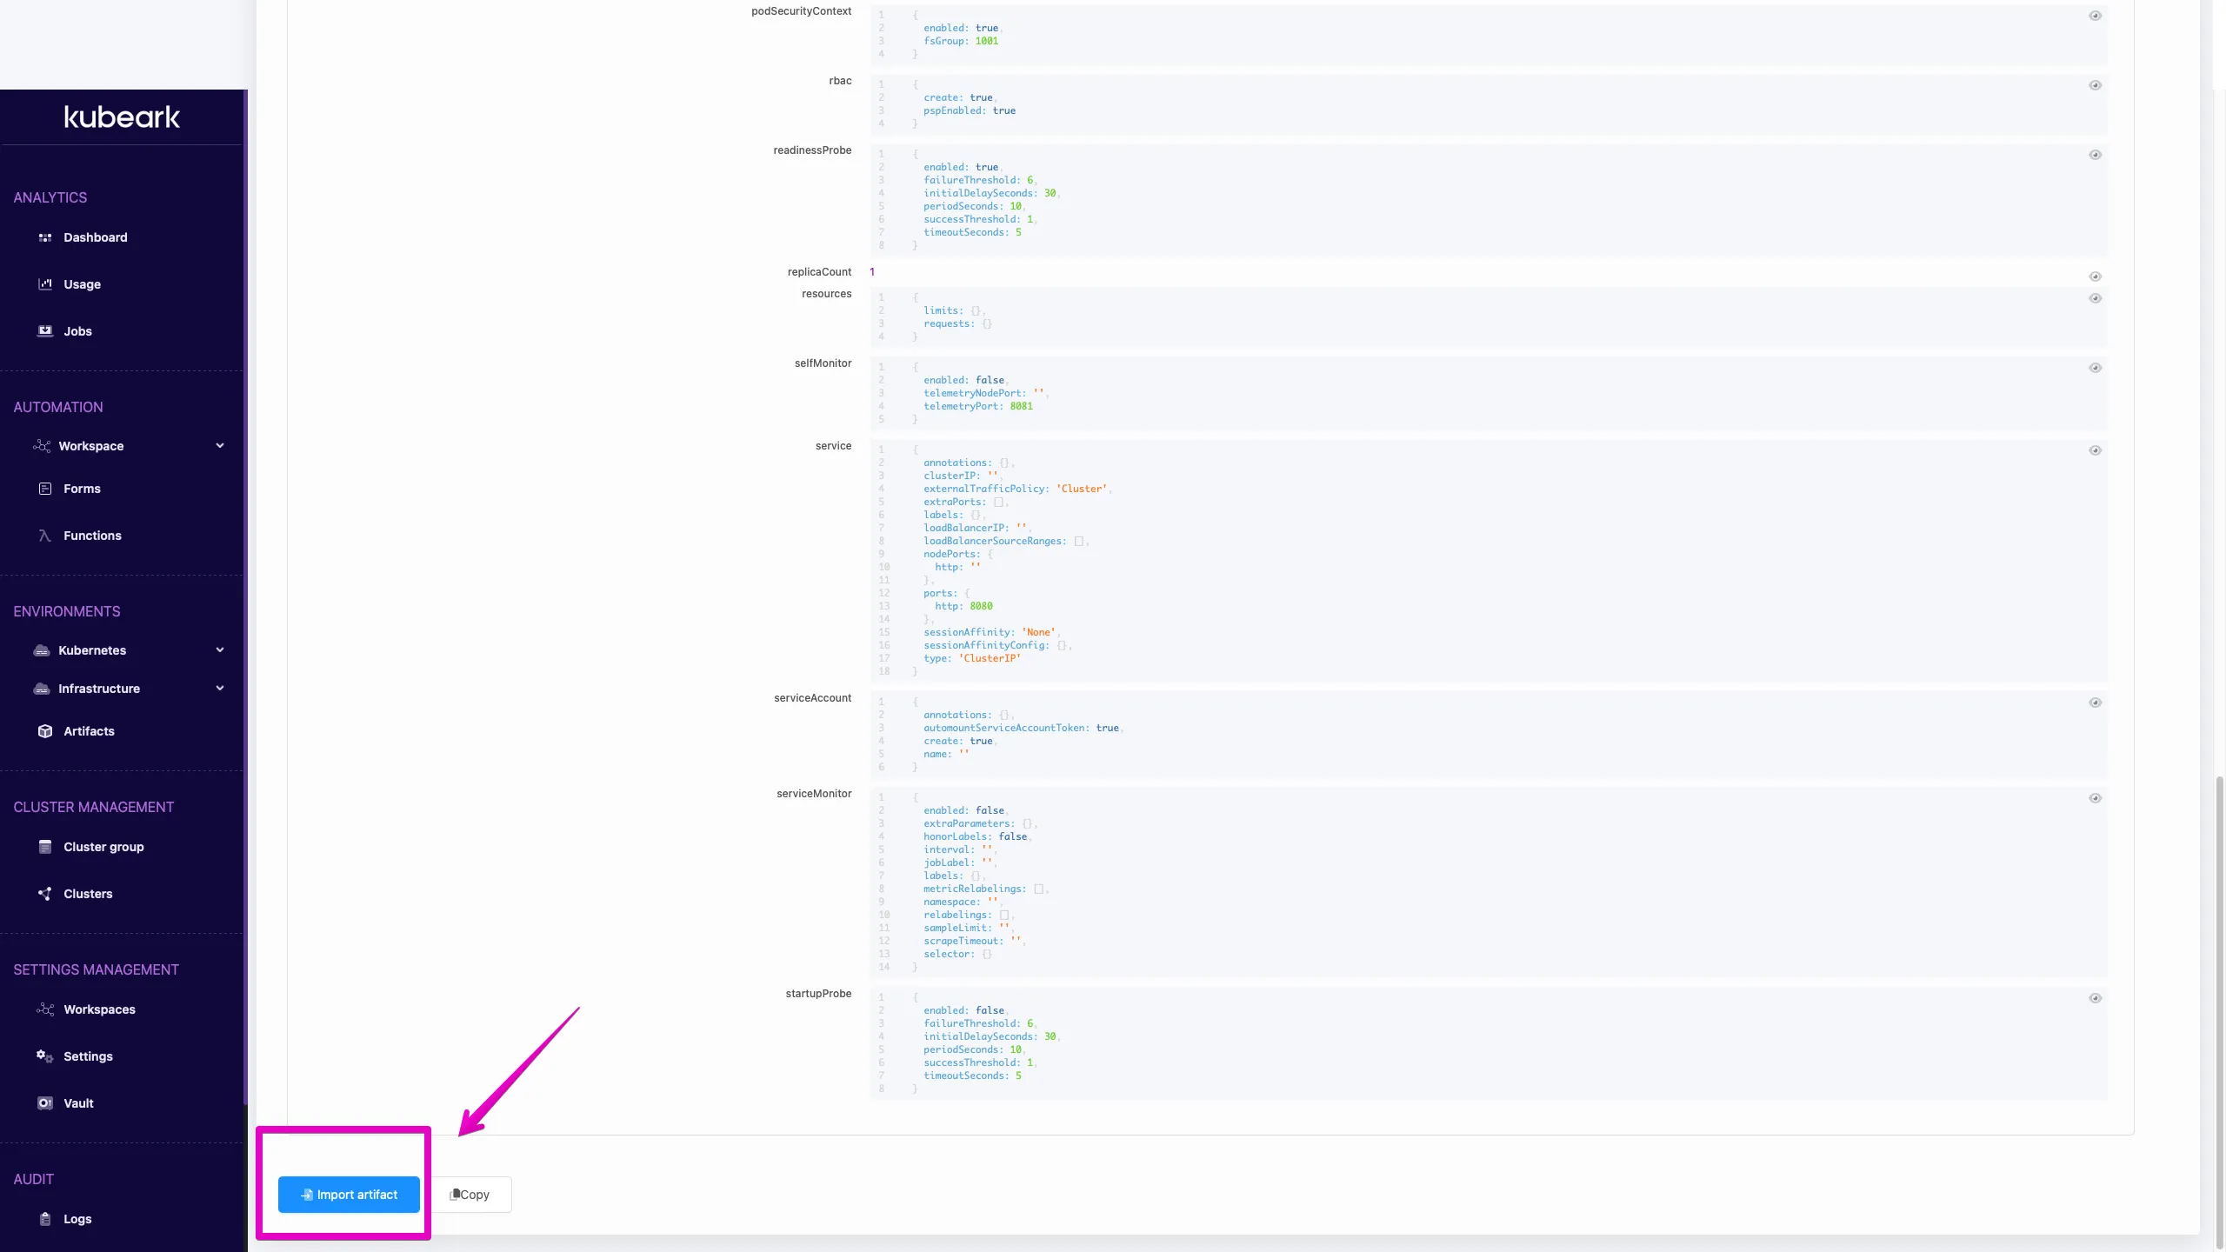Open Dashboard from the sidebar
This screenshot has width=2226, height=1252.
point(95,237)
